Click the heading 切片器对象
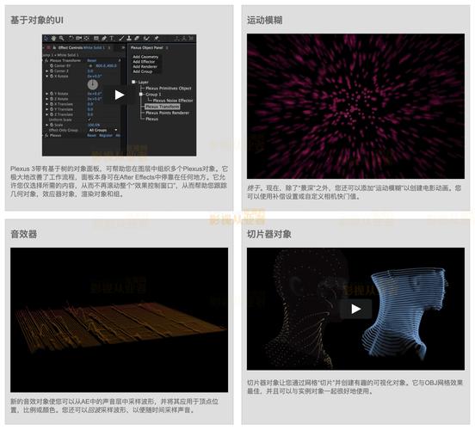Viewport: 475px width, 430px height. (x=269, y=234)
